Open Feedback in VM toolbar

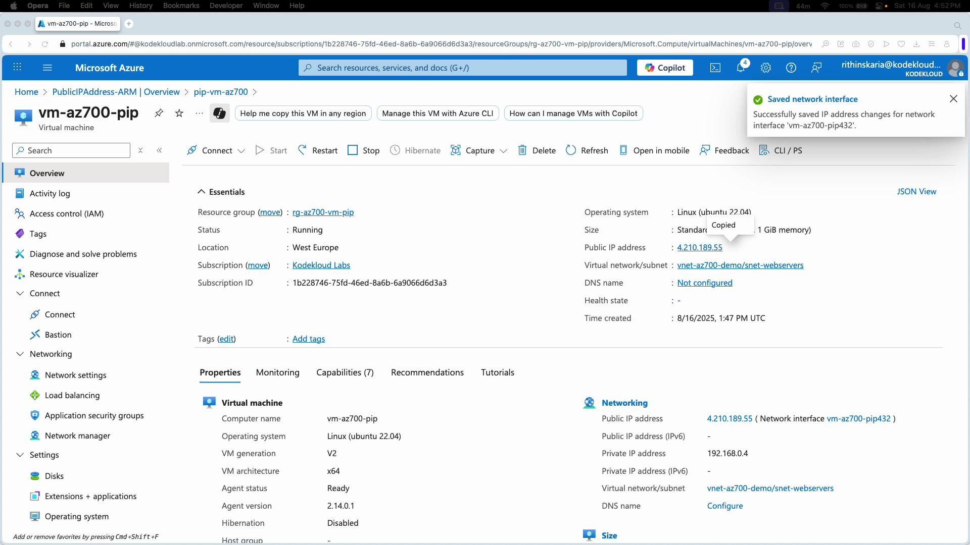724,150
